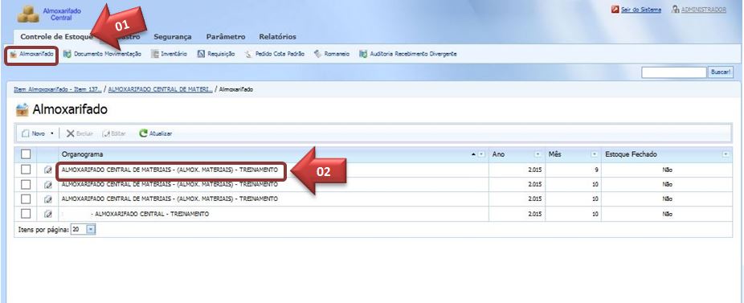This screenshot has height=303, width=744.
Task: Click the Mês value 9 cell
Action: (x=573, y=170)
